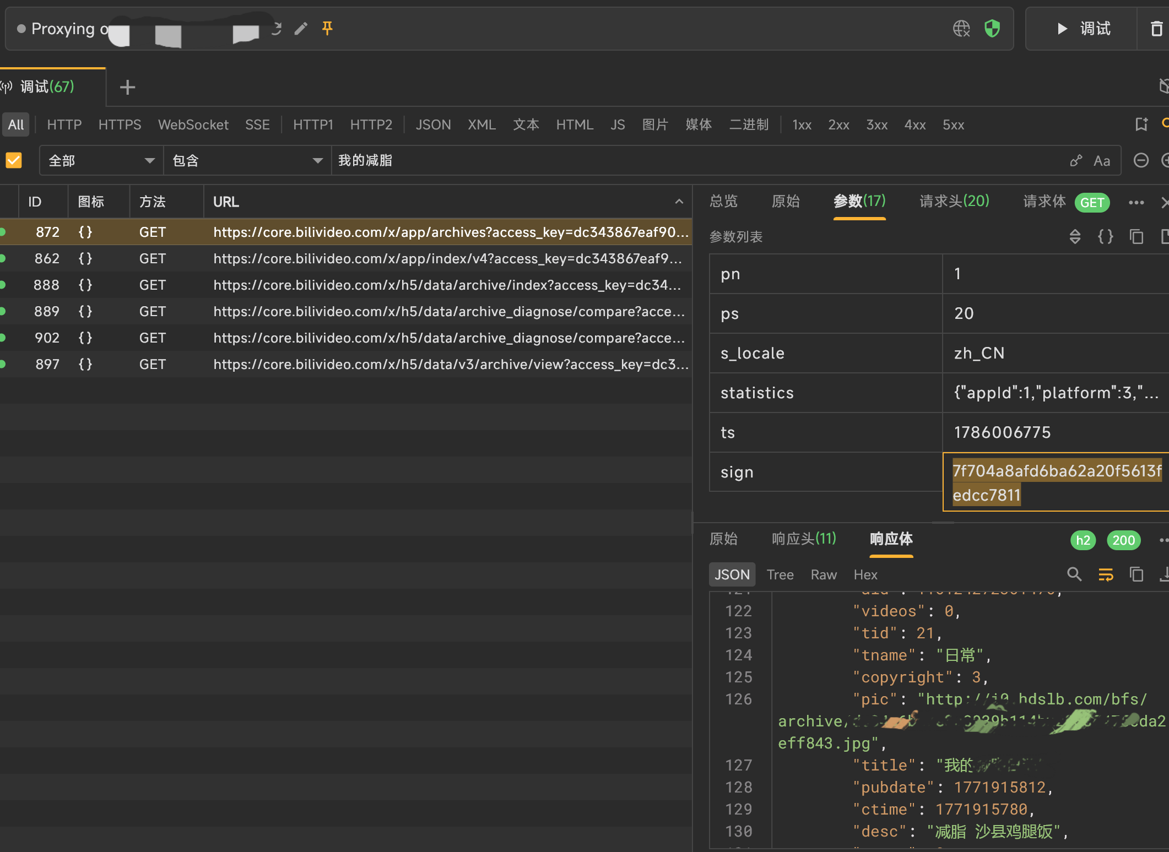This screenshot has width=1169, height=852.
Task: Click the sign parameter value cell
Action: point(1056,482)
